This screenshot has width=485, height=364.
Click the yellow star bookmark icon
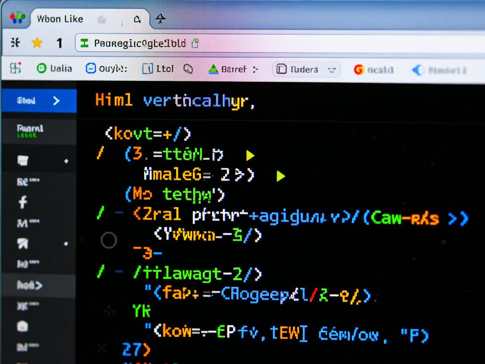37,43
